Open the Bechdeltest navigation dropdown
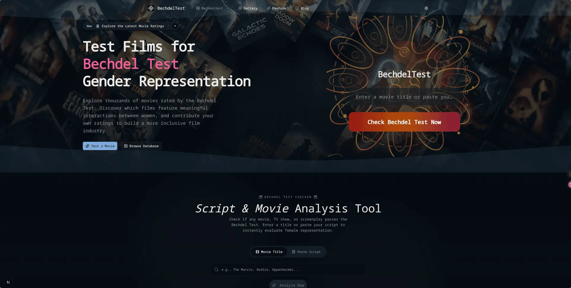571x288 pixels. [212, 8]
